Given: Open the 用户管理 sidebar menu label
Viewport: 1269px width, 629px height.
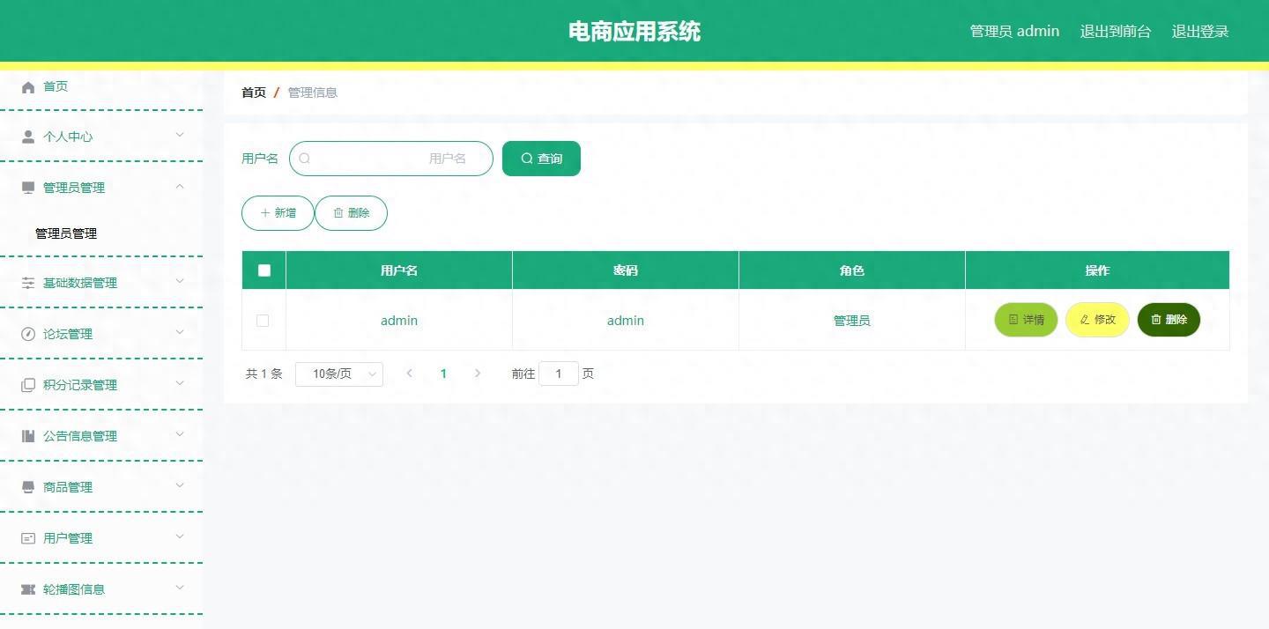Looking at the screenshot, I should point(68,538).
